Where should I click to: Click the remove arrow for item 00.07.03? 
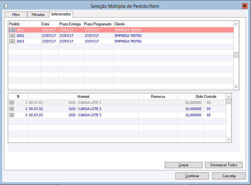pos(12,115)
